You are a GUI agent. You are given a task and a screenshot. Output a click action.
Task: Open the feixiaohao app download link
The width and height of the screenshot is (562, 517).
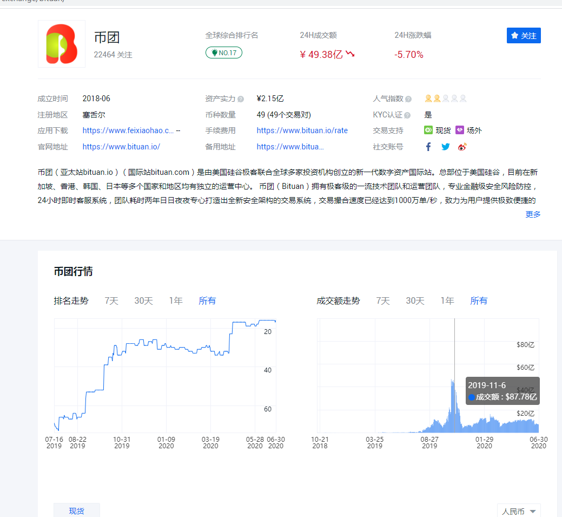click(128, 130)
